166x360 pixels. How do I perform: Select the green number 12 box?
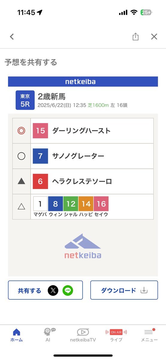[x=71, y=204]
